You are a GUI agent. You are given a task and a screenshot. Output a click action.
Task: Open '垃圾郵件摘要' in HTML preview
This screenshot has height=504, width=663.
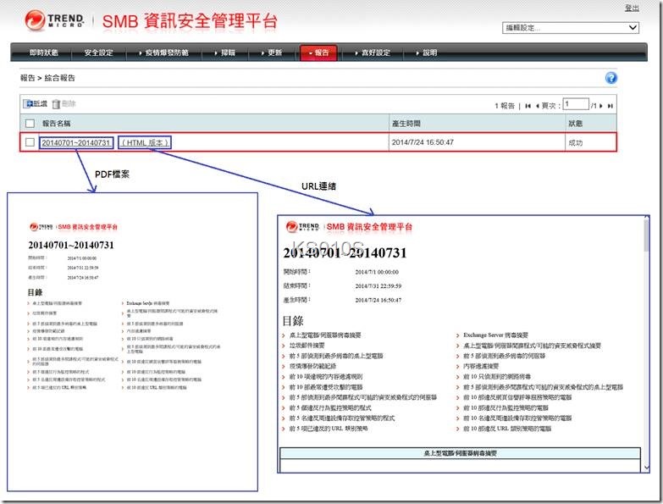[x=307, y=346]
